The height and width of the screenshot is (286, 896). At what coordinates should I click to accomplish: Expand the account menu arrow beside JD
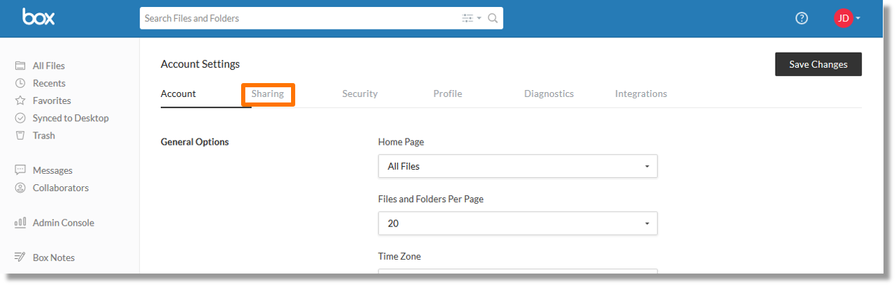858,19
